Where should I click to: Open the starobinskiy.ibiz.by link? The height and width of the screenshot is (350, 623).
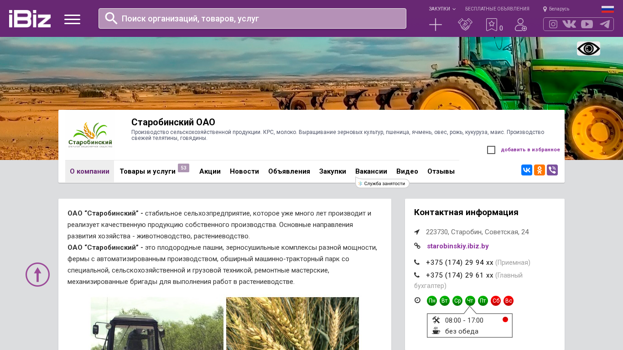458,246
